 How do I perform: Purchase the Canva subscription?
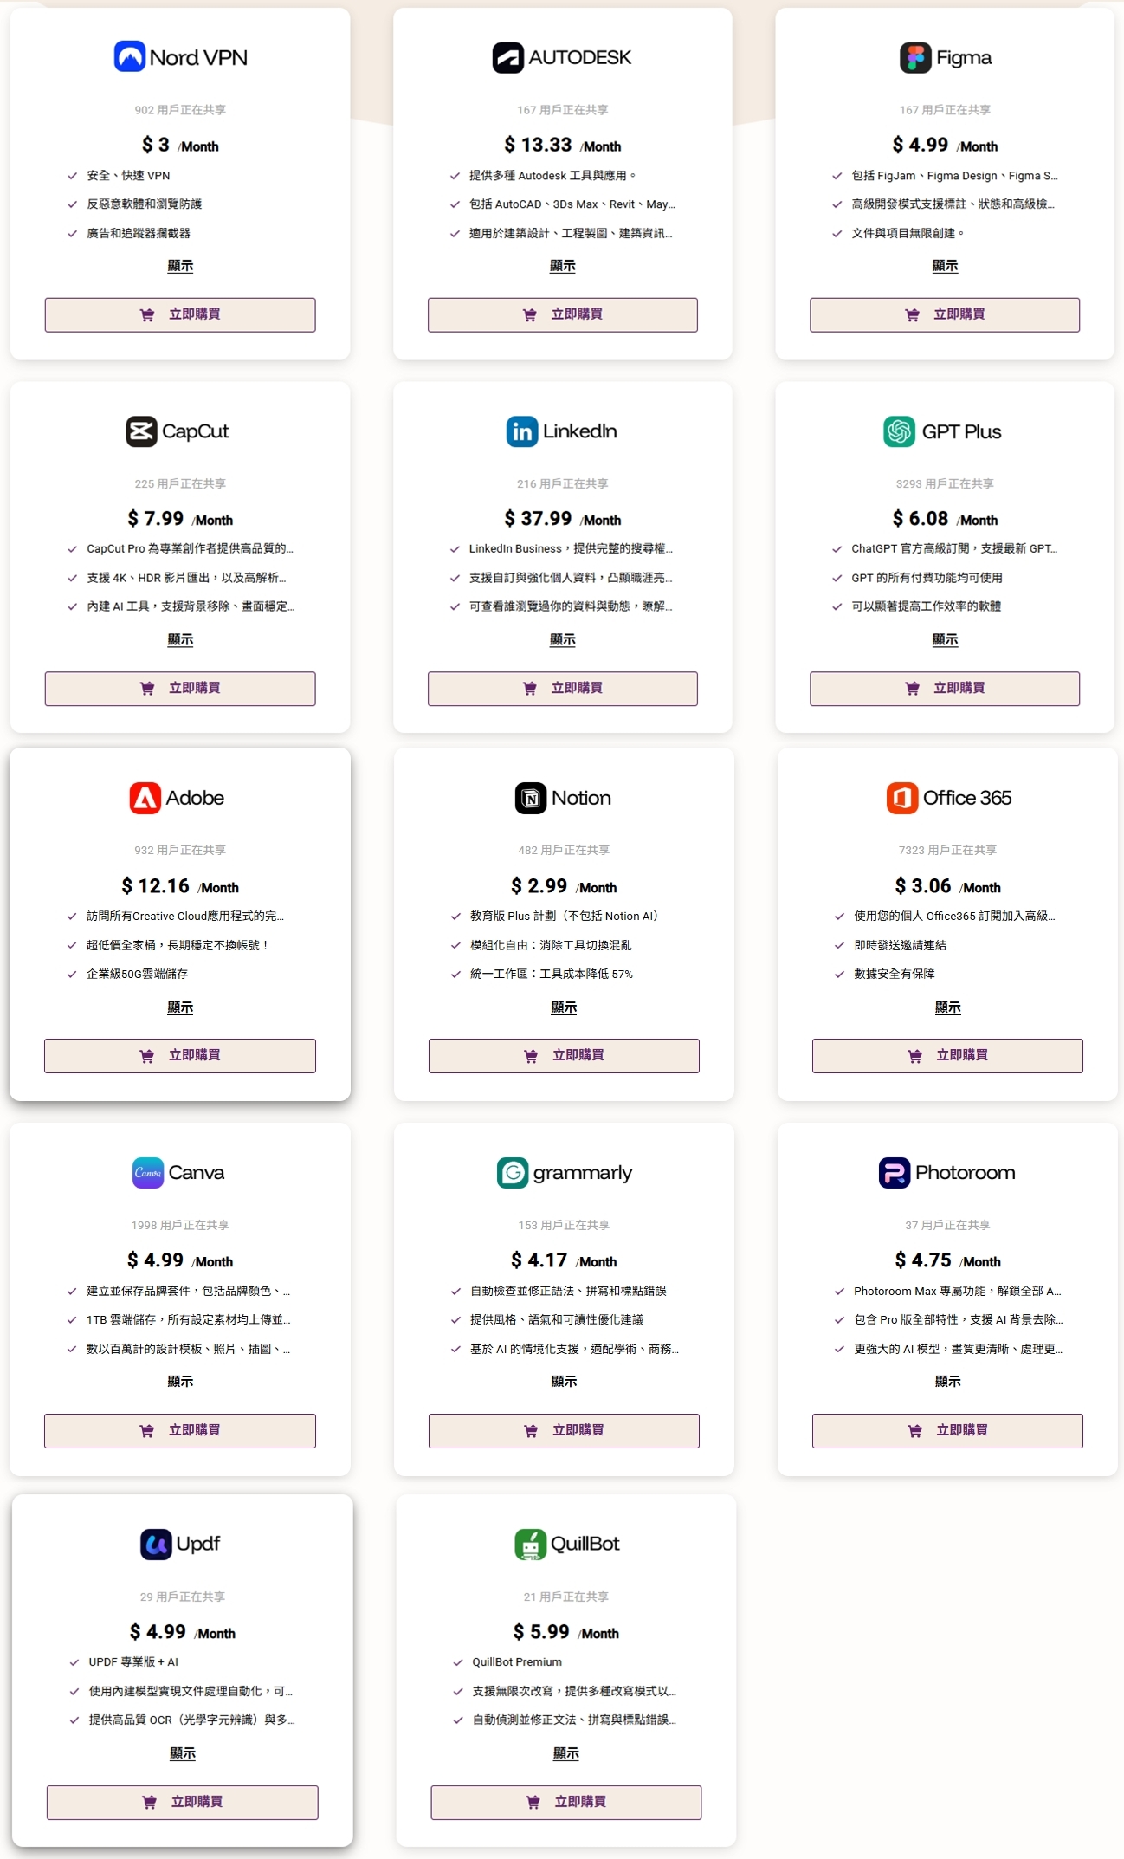click(x=180, y=1431)
